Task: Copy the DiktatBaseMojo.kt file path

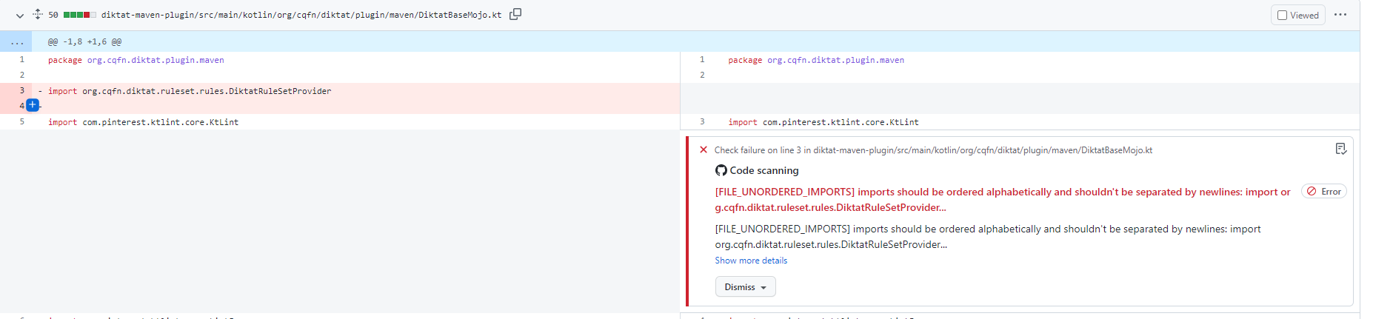Action: [515, 14]
